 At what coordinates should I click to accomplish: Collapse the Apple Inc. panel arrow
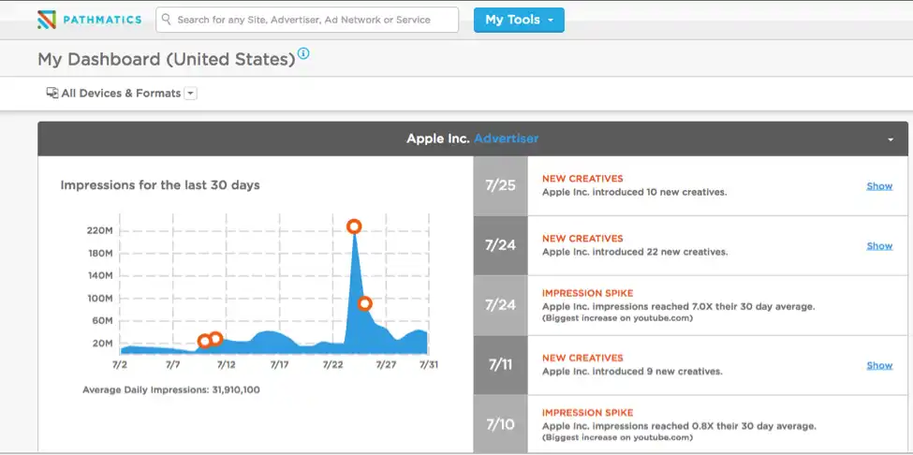[891, 139]
